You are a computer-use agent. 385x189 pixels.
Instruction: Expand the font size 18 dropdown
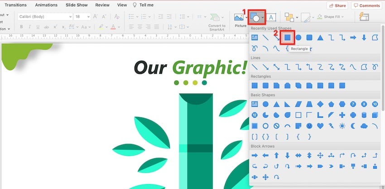point(90,17)
